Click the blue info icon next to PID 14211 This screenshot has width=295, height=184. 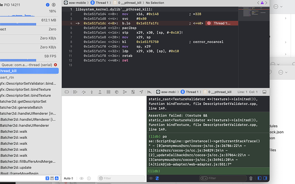pyautogui.click(x=47, y=5)
